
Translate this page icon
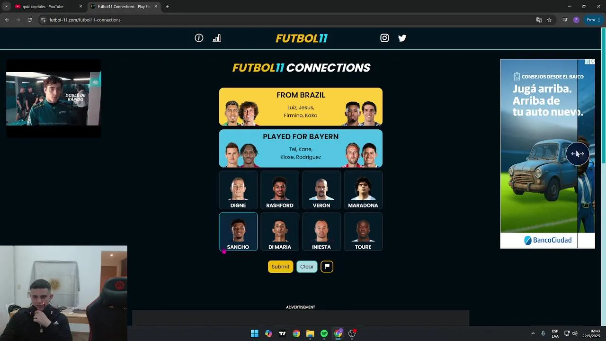(539, 20)
